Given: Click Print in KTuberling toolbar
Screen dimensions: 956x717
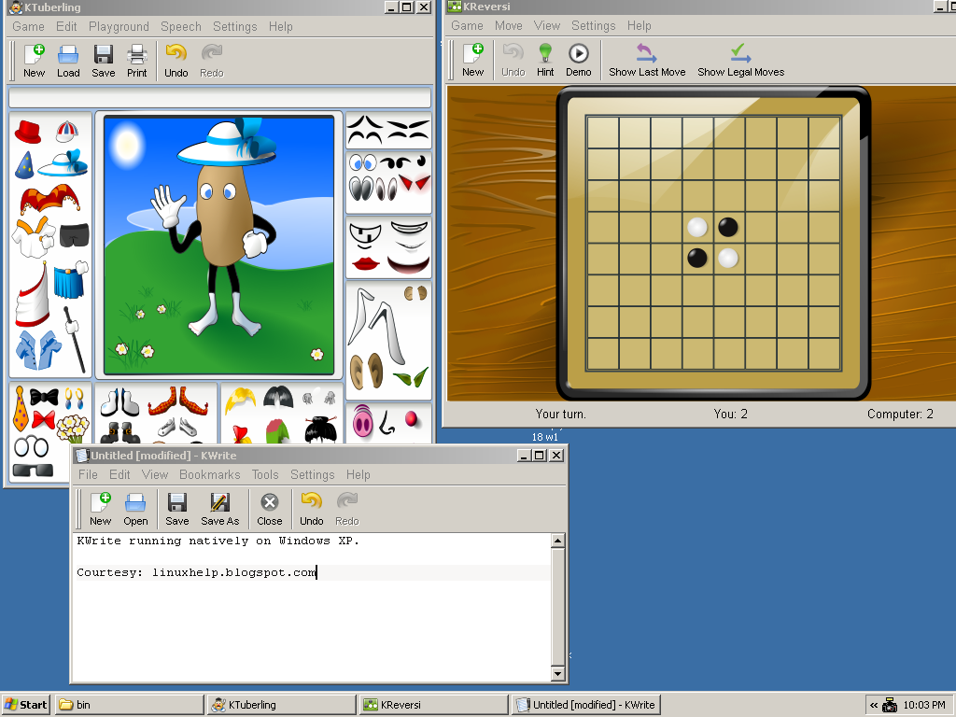Looking at the screenshot, I should coord(136,61).
